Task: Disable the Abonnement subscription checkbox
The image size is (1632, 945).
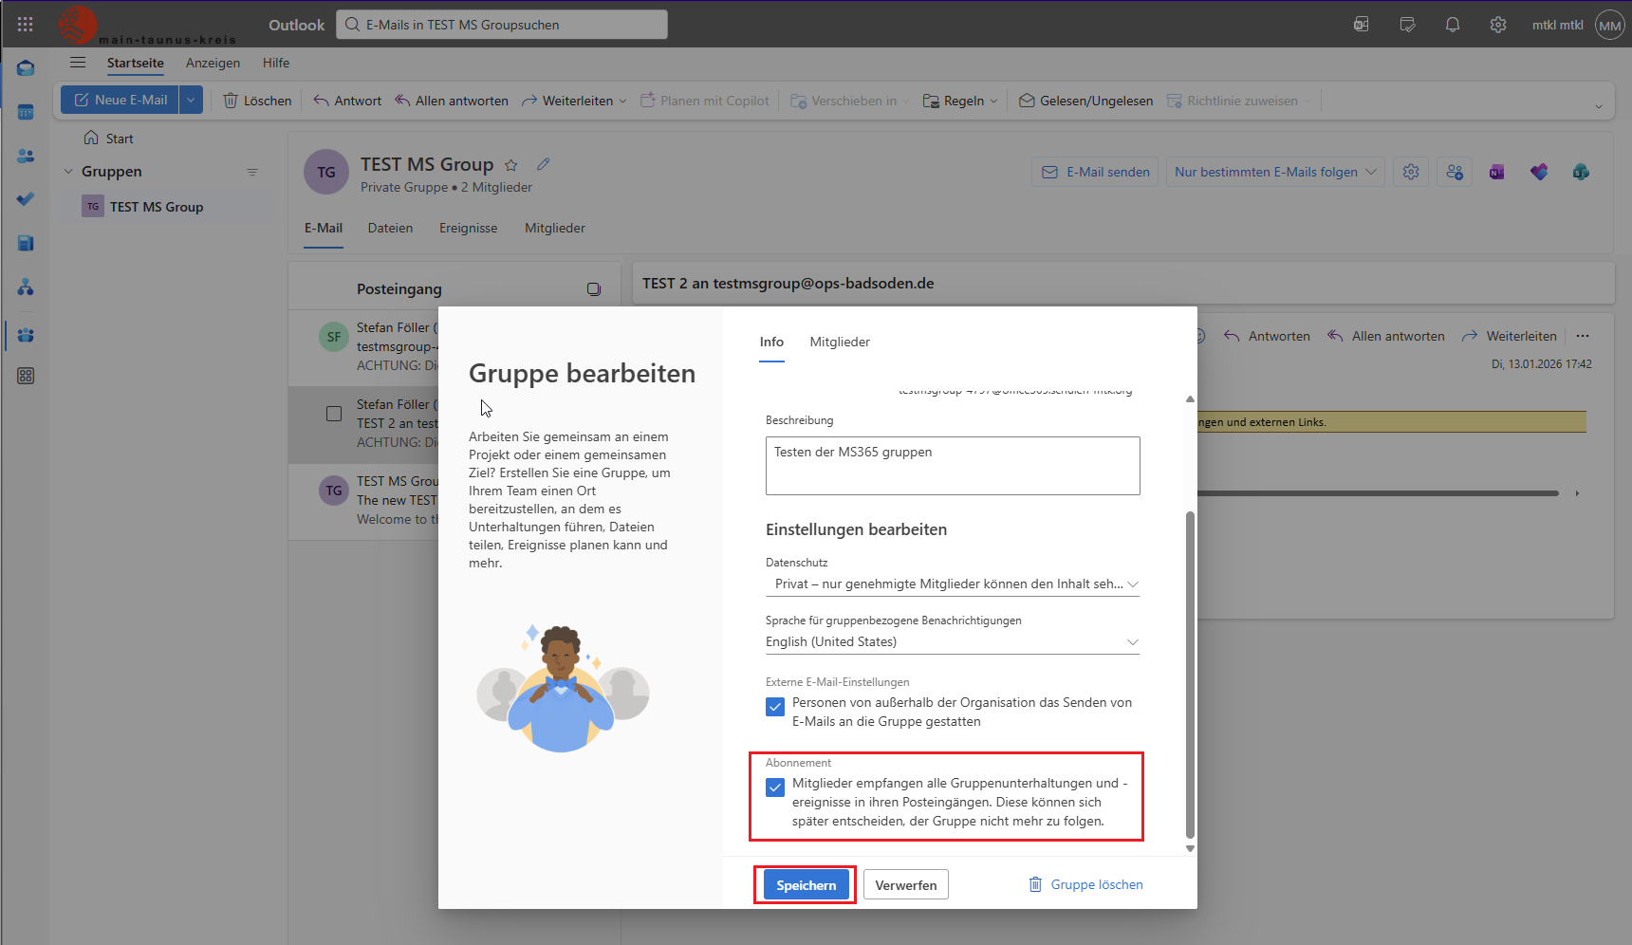Action: point(775,787)
